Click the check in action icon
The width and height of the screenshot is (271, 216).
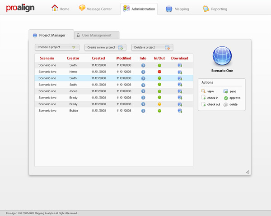pos(204,98)
